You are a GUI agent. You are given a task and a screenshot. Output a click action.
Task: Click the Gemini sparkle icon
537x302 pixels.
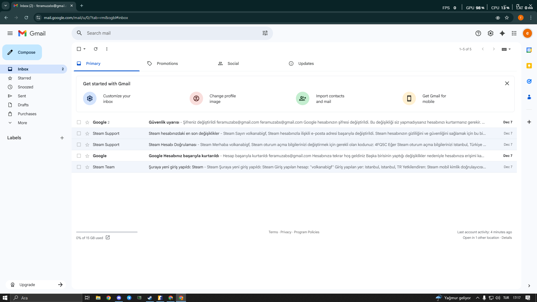[x=502, y=33]
